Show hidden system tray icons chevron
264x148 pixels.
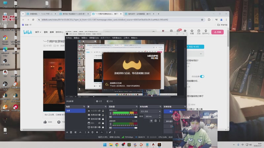tap(234, 145)
